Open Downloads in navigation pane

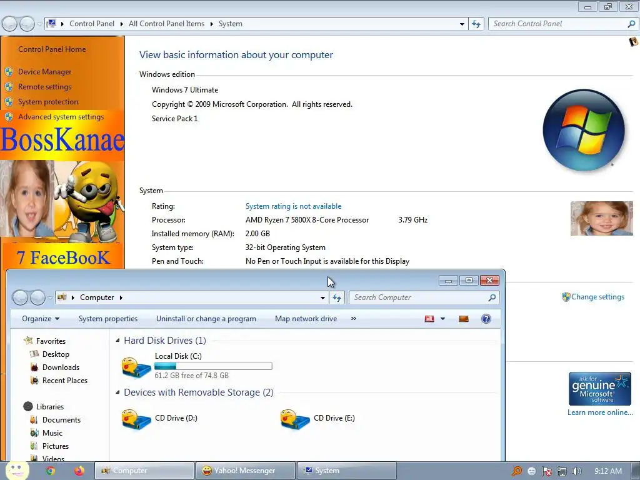[61, 367]
